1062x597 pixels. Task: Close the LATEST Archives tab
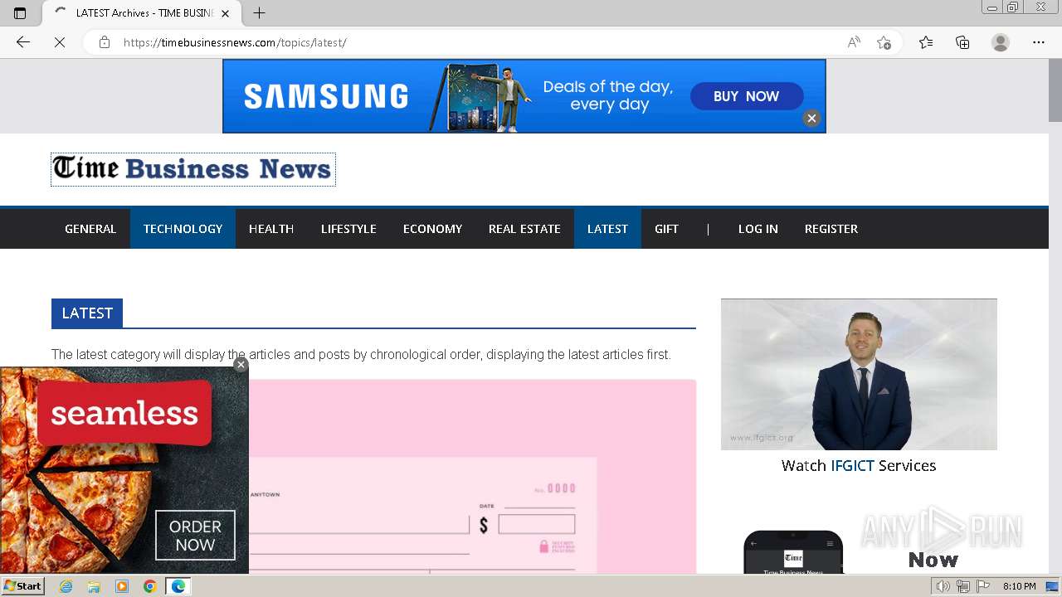click(x=225, y=13)
